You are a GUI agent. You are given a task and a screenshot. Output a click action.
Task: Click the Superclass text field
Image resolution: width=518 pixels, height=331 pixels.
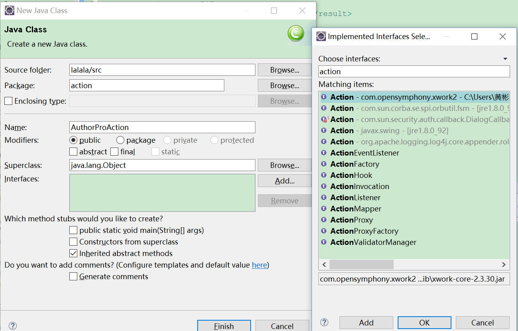pos(162,165)
